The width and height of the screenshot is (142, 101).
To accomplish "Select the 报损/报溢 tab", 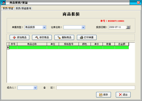I will [8, 9].
